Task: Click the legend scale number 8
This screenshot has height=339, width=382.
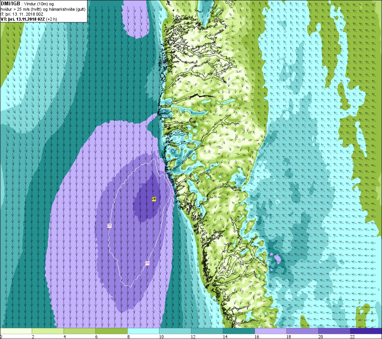Action: [128, 337]
